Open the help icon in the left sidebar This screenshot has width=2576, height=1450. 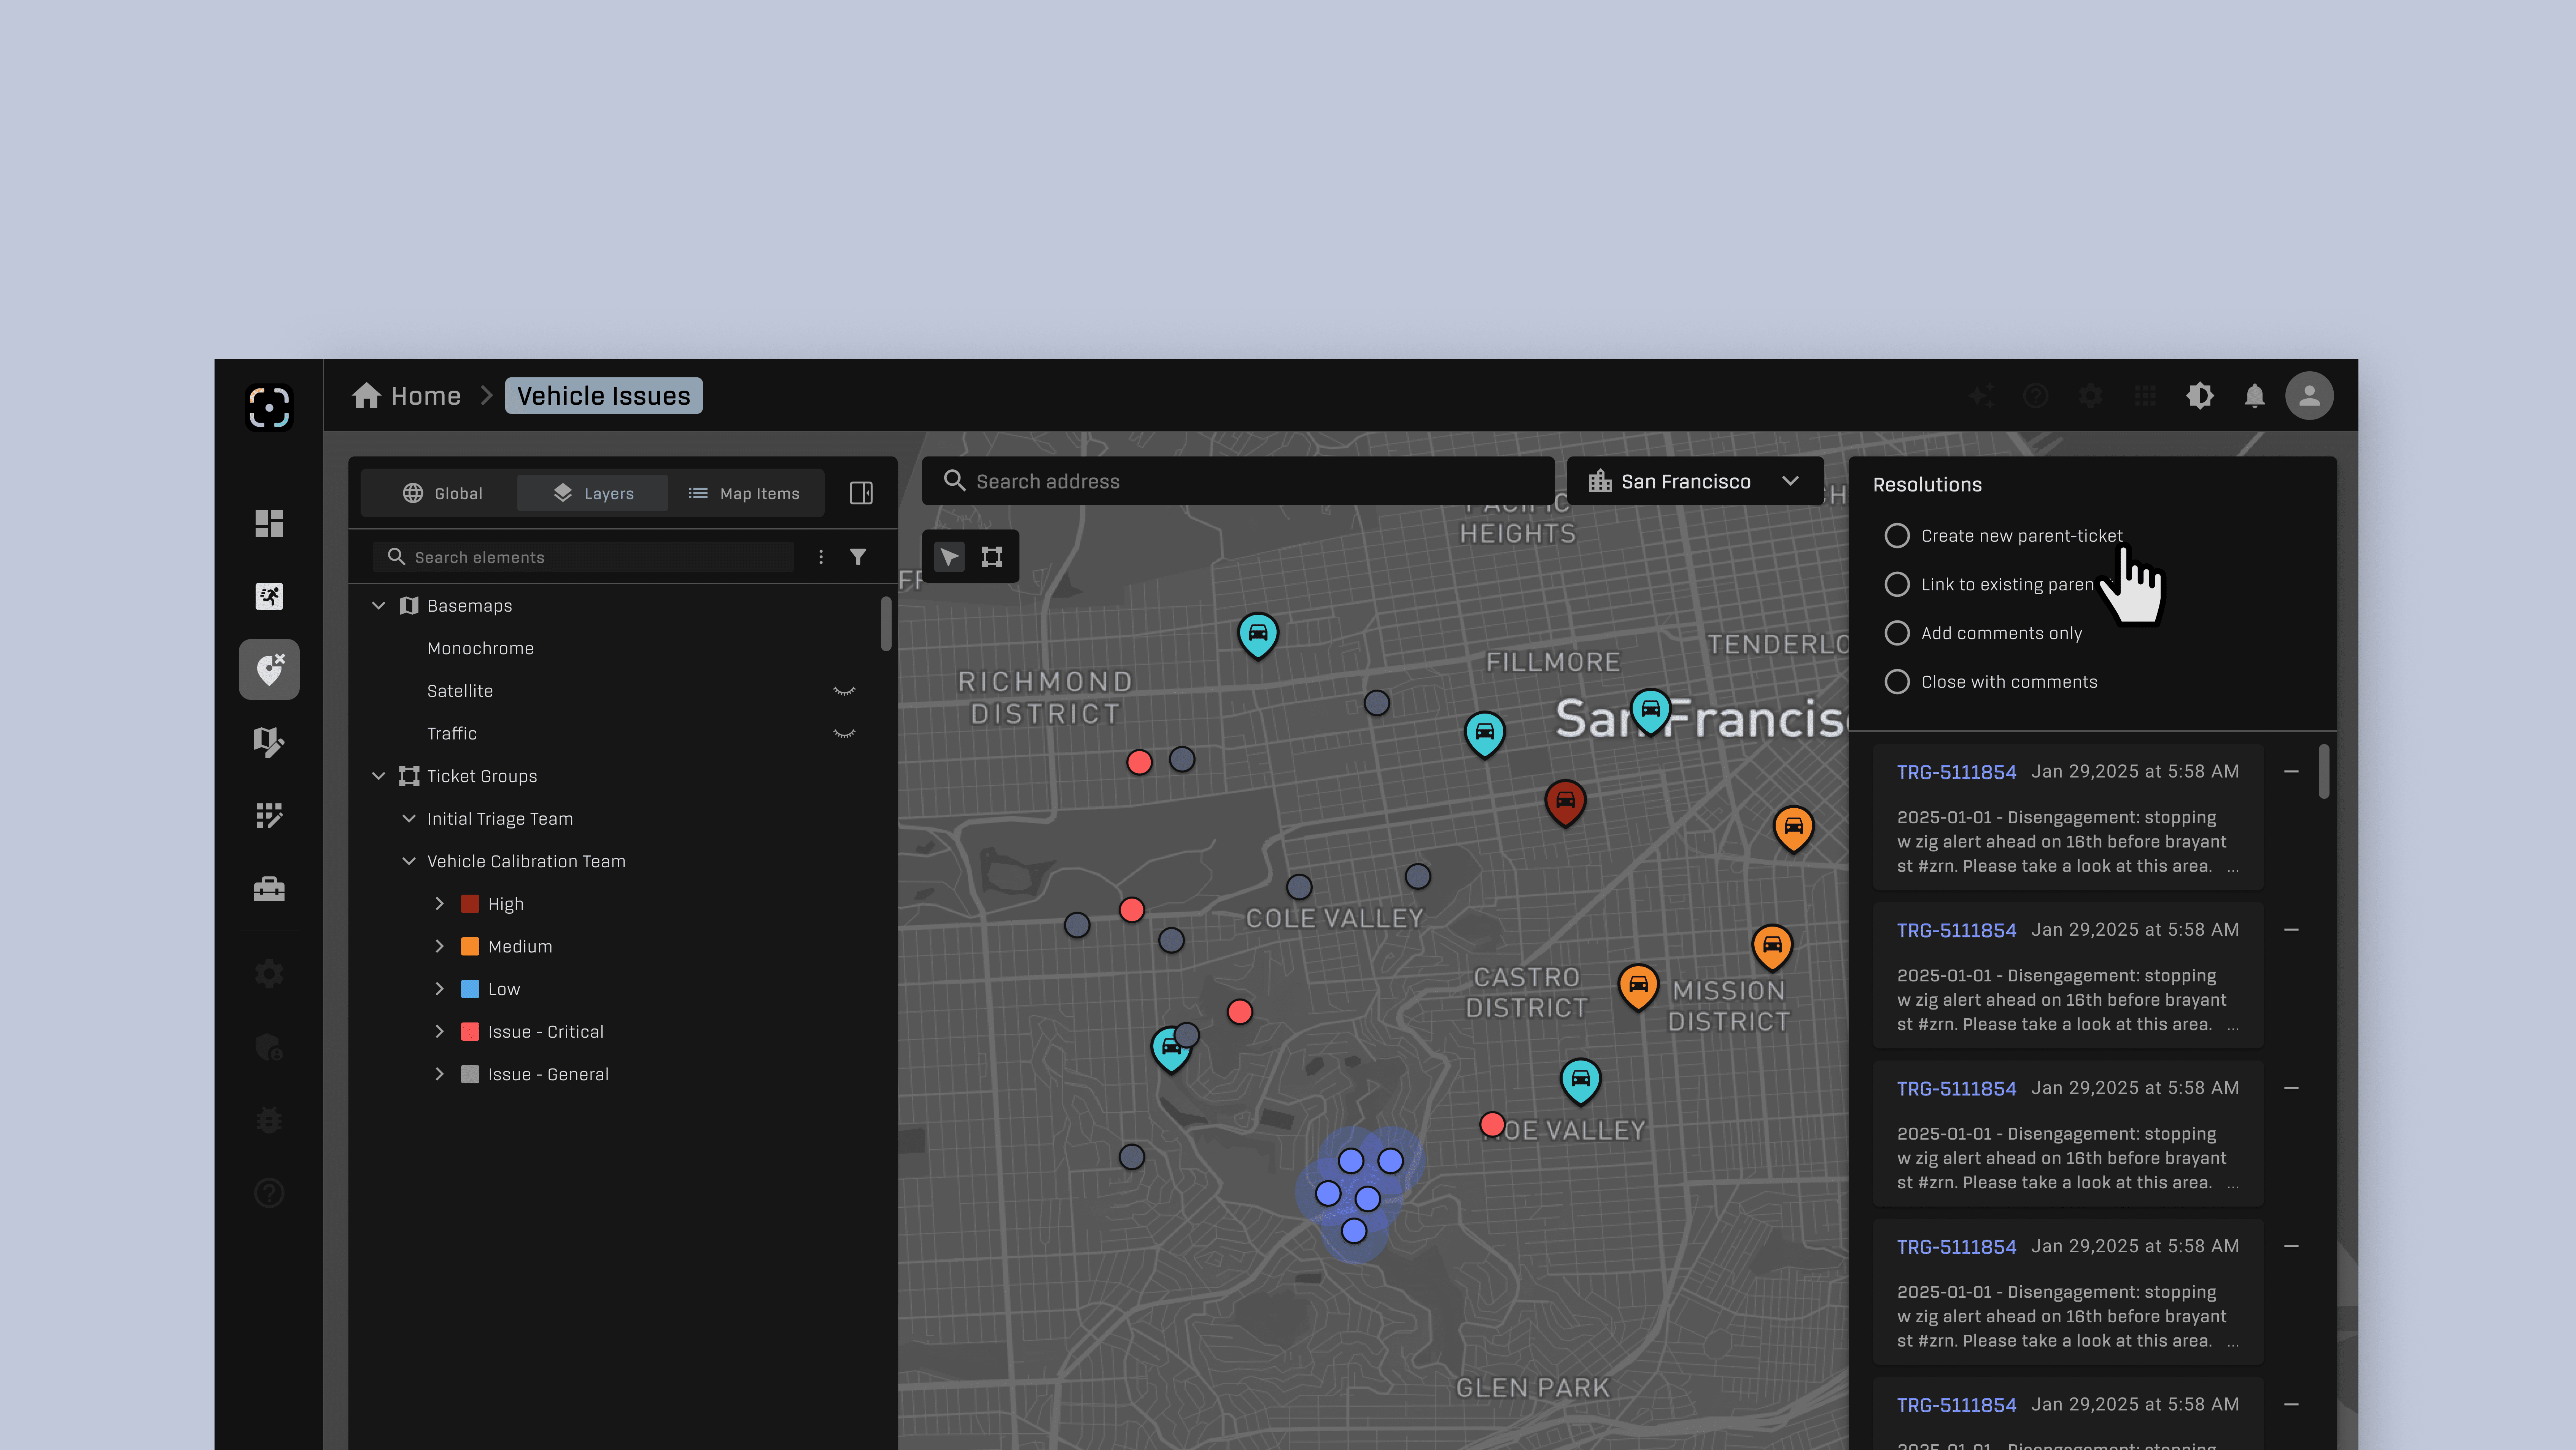point(269,1193)
